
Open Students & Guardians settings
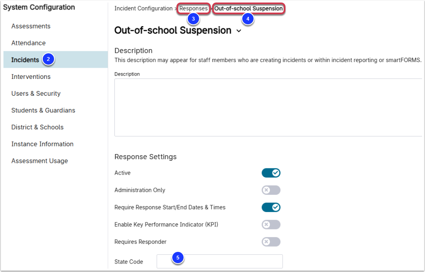[43, 110]
